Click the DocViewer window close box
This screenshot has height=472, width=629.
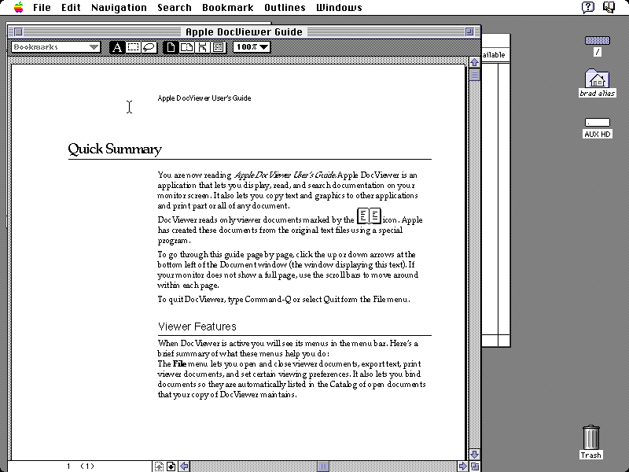coord(18,31)
